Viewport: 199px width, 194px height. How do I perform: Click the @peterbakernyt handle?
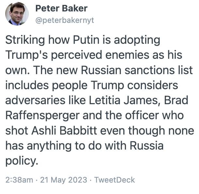pos(64,20)
